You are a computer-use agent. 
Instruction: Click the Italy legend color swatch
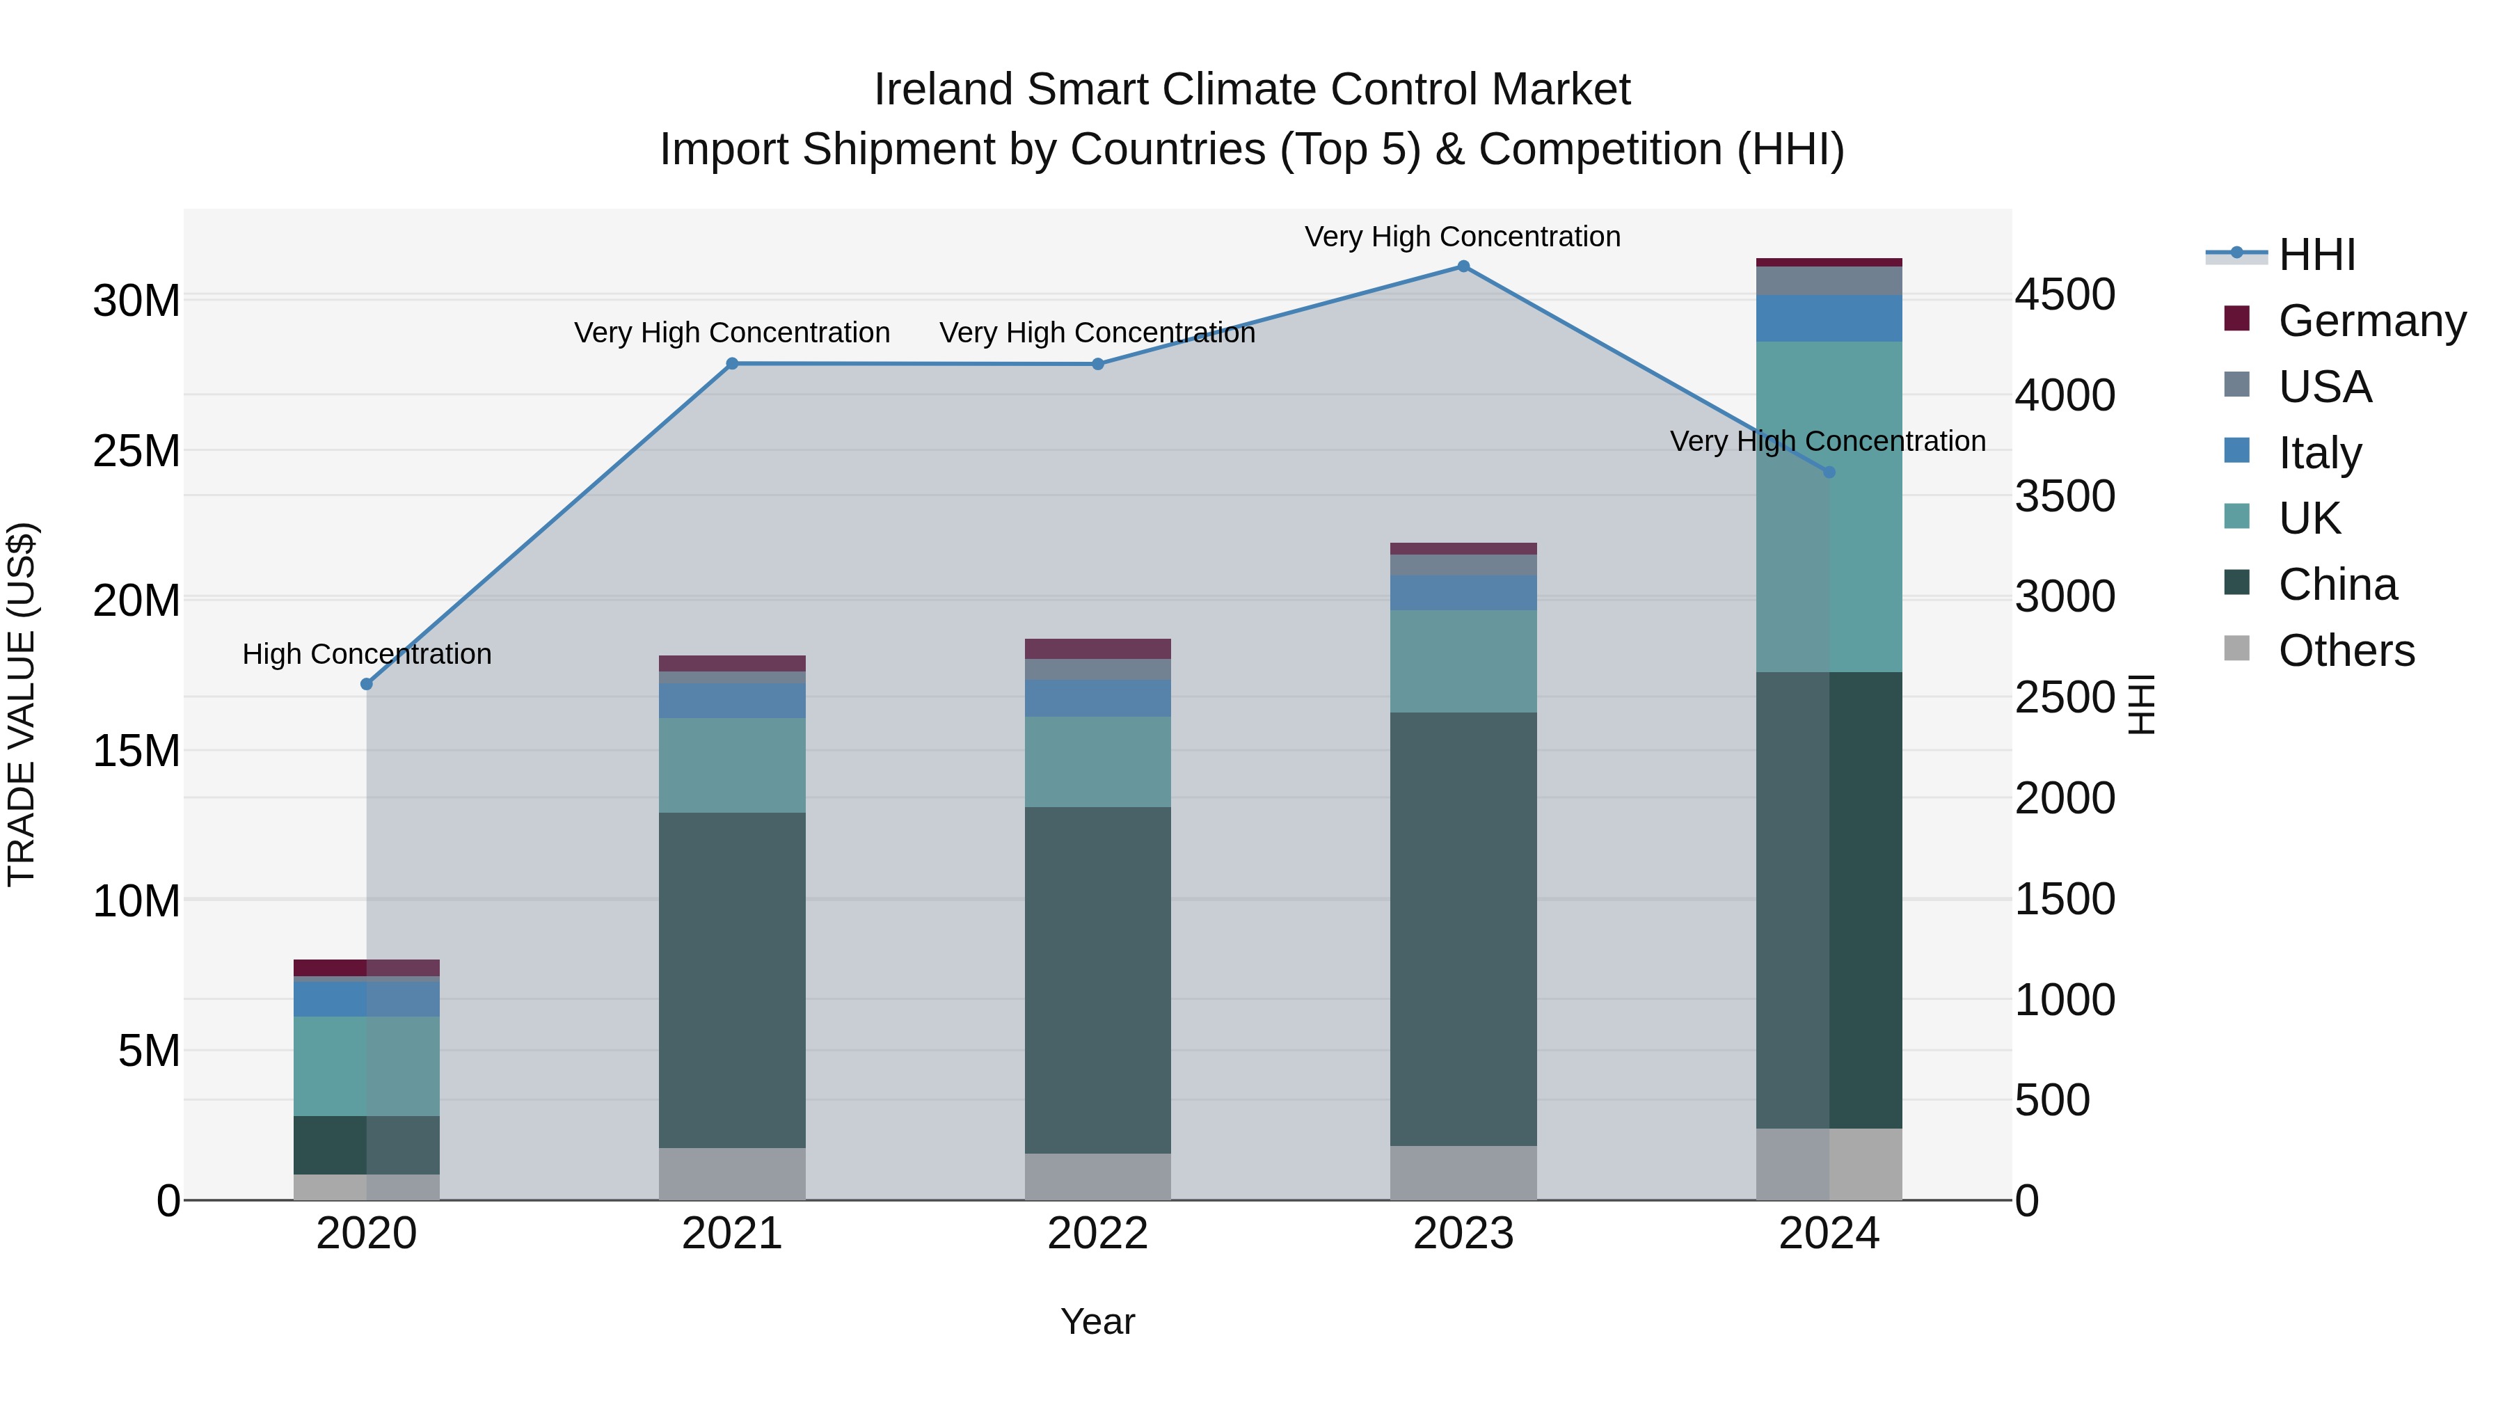(x=2236, y=451)
